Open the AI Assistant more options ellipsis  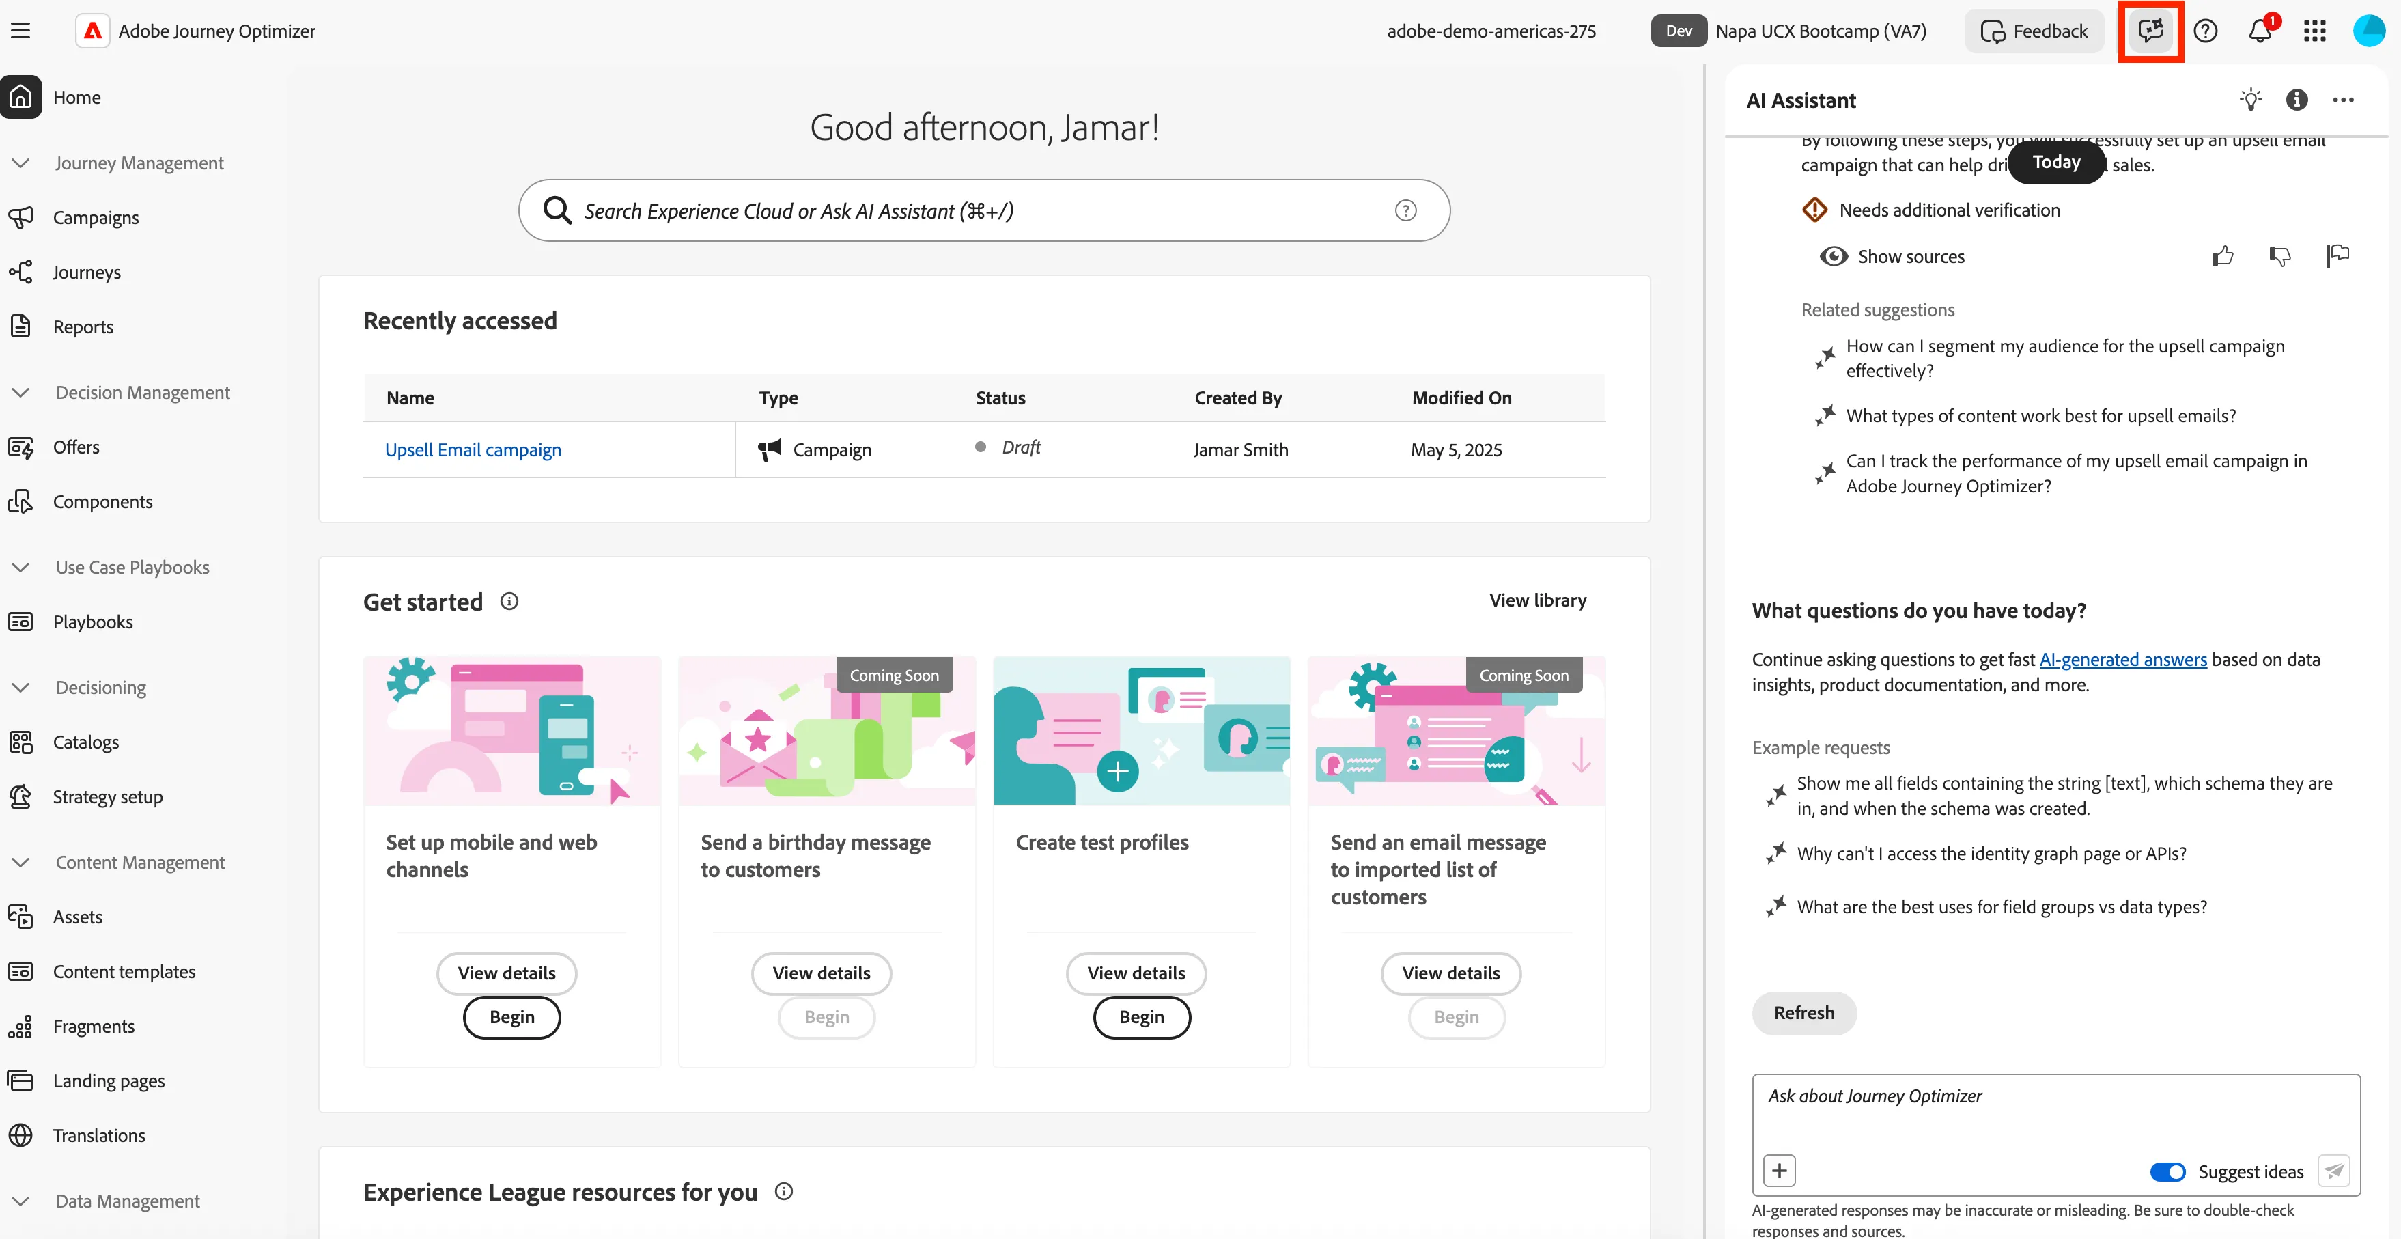tap(2343, 100)
